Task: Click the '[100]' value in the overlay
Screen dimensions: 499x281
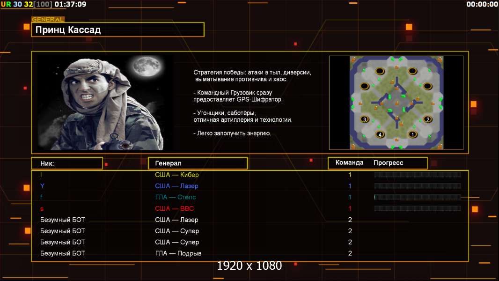Action: point(43,5)
